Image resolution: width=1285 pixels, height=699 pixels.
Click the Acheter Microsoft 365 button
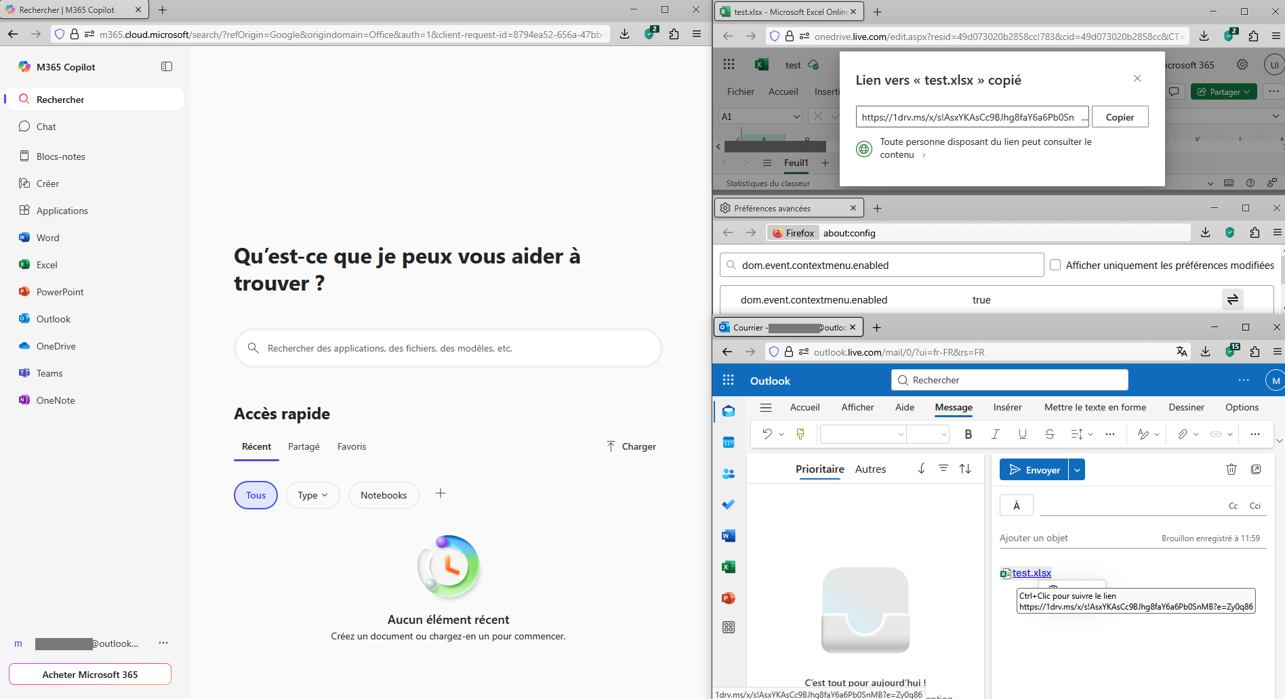click(90, 675)
